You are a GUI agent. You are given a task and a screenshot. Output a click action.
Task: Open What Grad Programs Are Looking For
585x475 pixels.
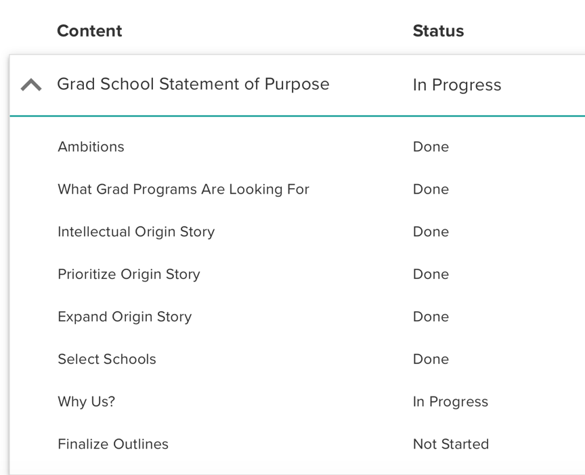[183, 189]
